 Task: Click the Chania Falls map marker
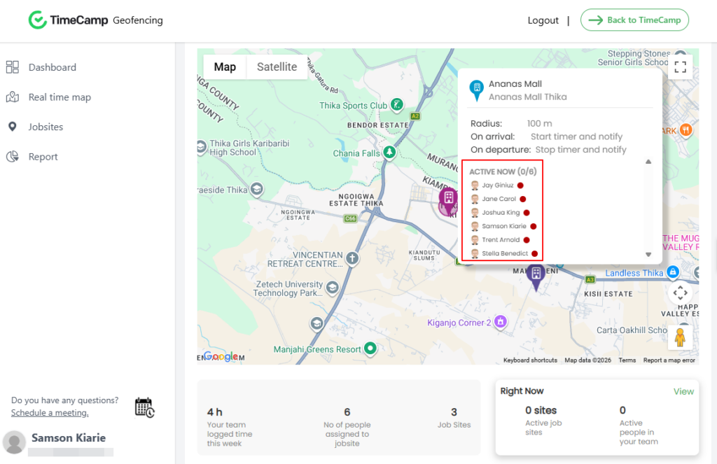click(x=389, y=152)
